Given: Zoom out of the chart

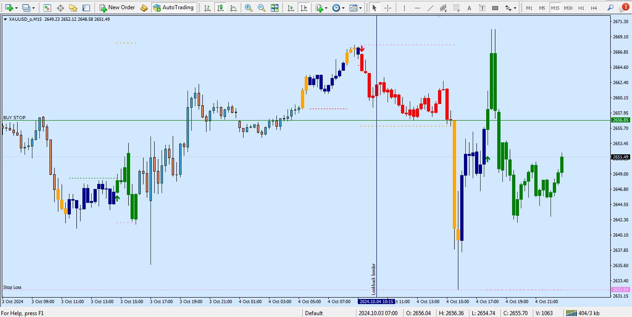Looking at the screenshot, I should [262, 7].
